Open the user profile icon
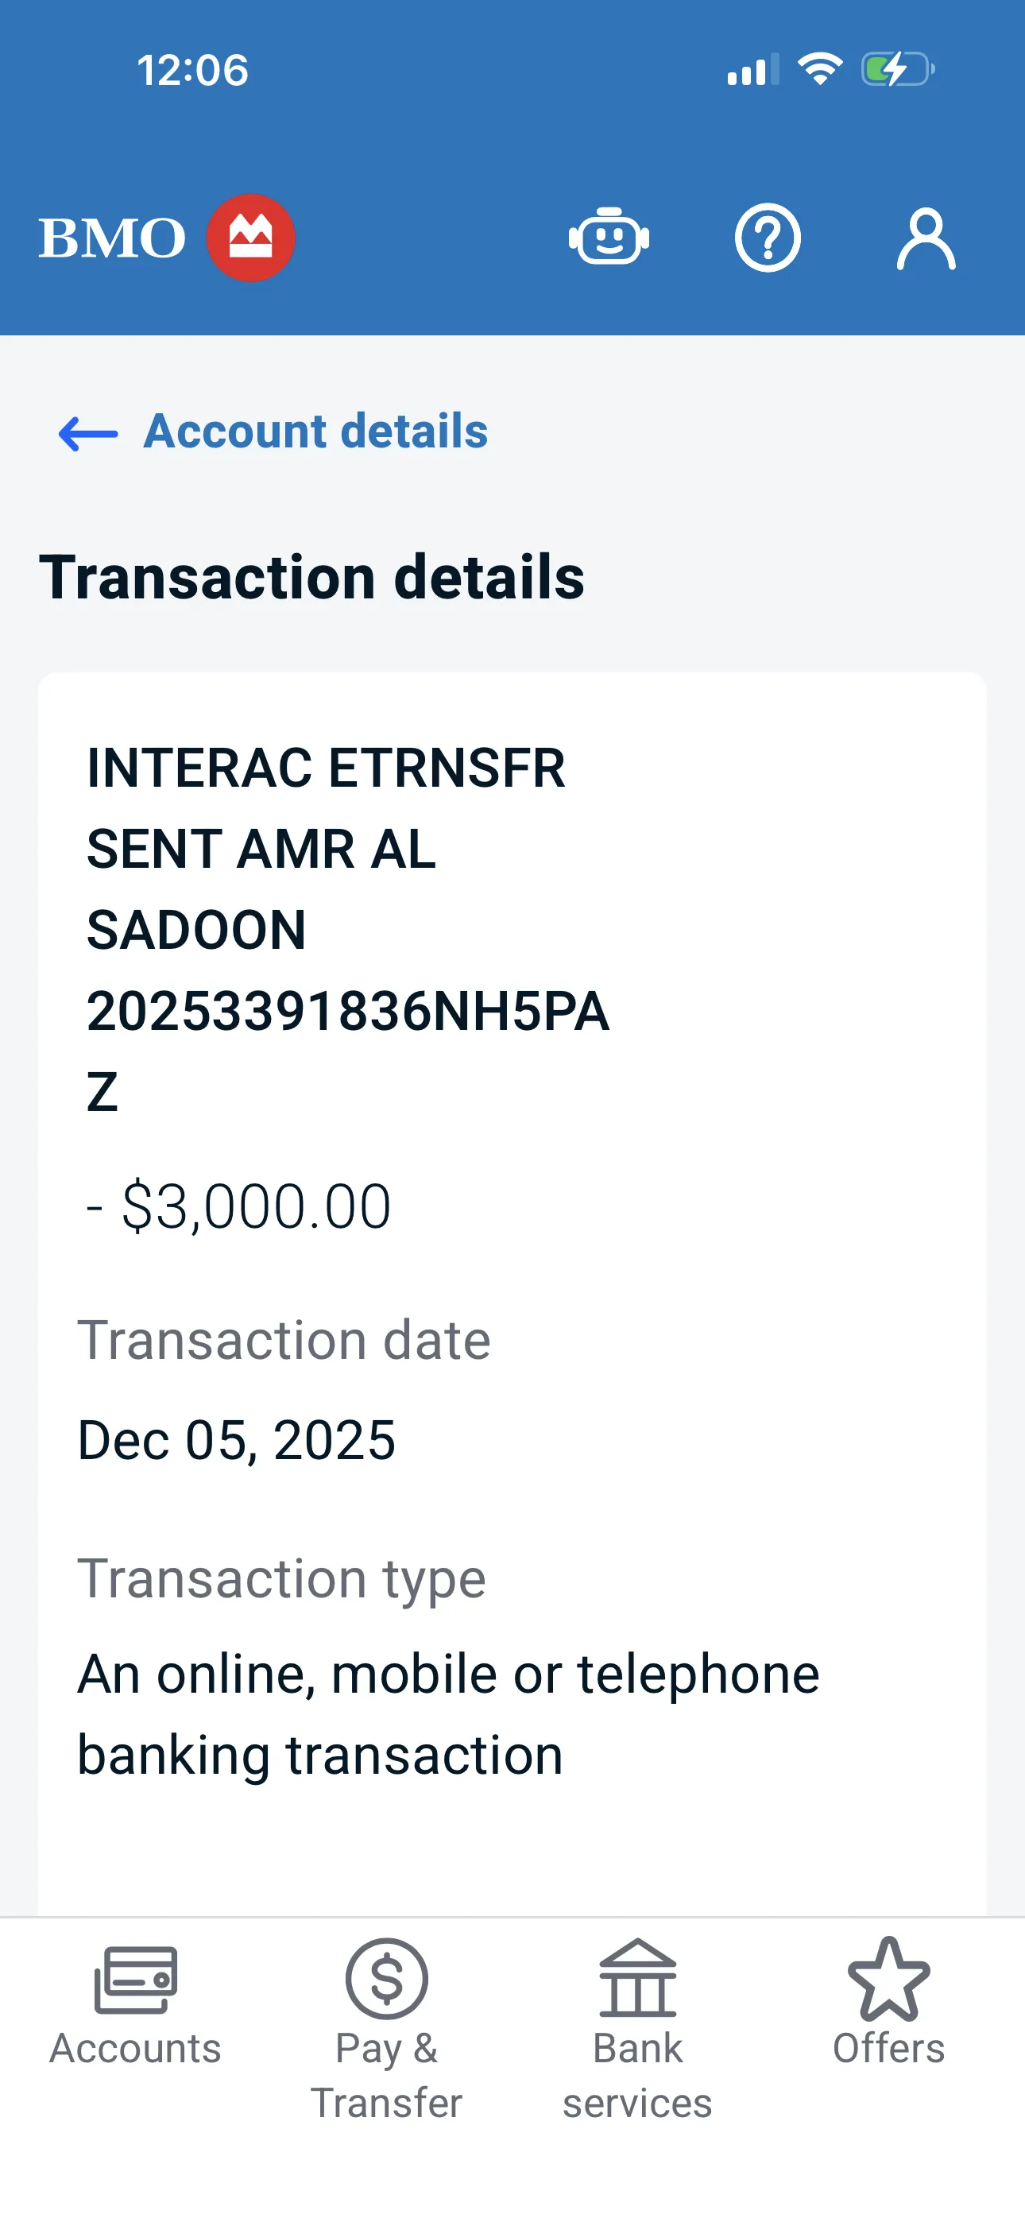Screen dimensions: 1025x2222 pyautogui.click(x=926, y=238)
